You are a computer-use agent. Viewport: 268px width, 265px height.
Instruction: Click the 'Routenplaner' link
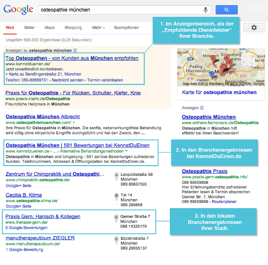[224, 202]
